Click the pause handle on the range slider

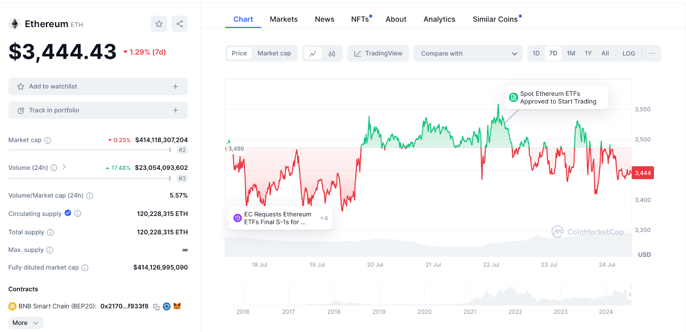point(630,295)
